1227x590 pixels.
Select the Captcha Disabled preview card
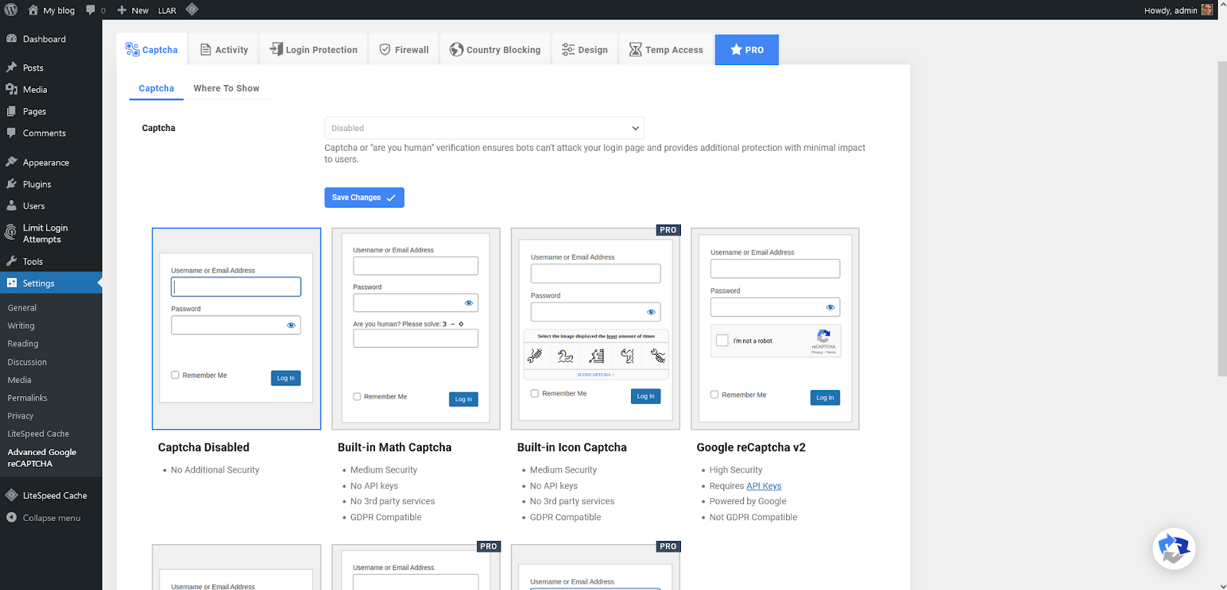click(236, 329)
